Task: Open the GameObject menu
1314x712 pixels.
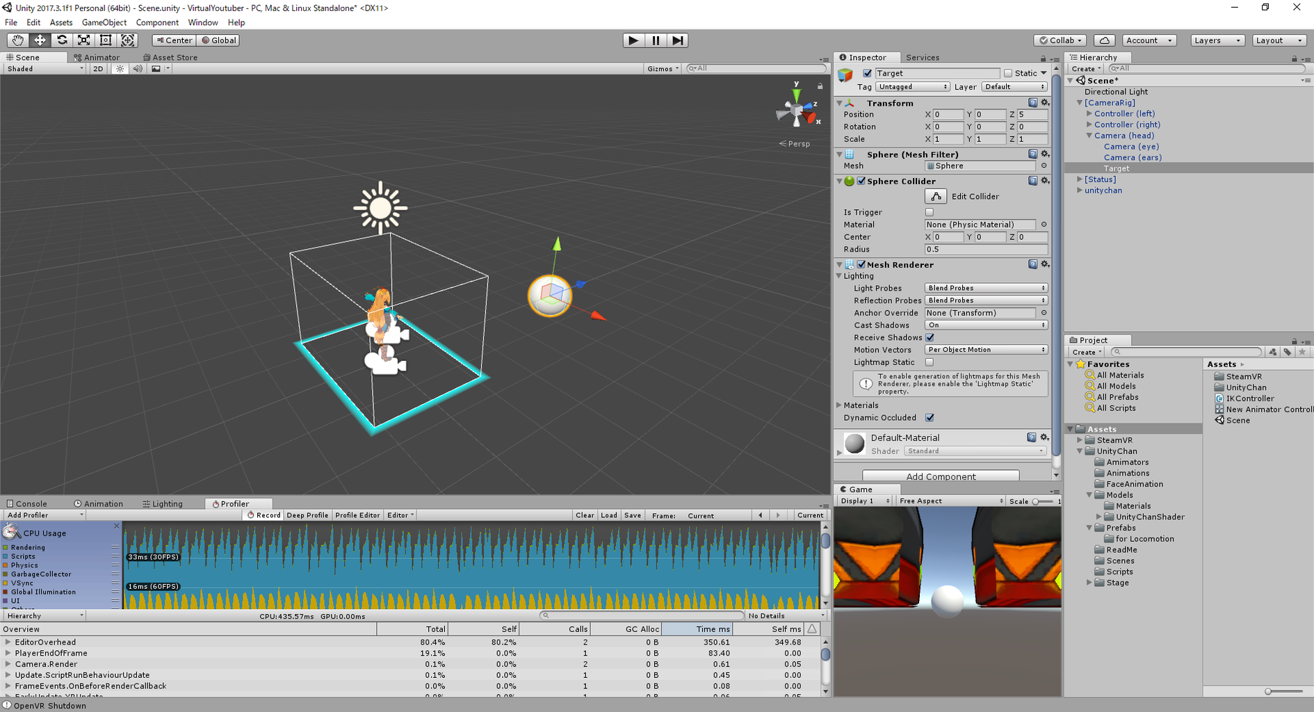Action: [x=104, y=22]
